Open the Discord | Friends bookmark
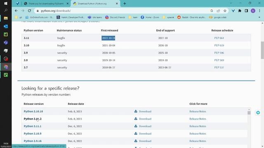 (115, 17)
